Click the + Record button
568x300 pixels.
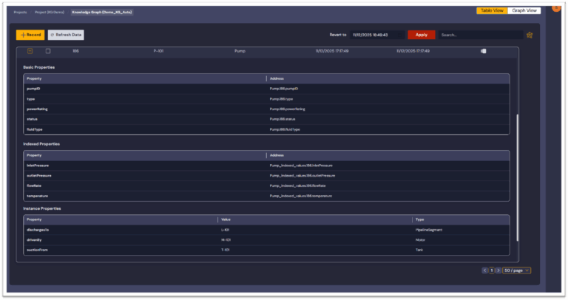[x=30, y=35]
